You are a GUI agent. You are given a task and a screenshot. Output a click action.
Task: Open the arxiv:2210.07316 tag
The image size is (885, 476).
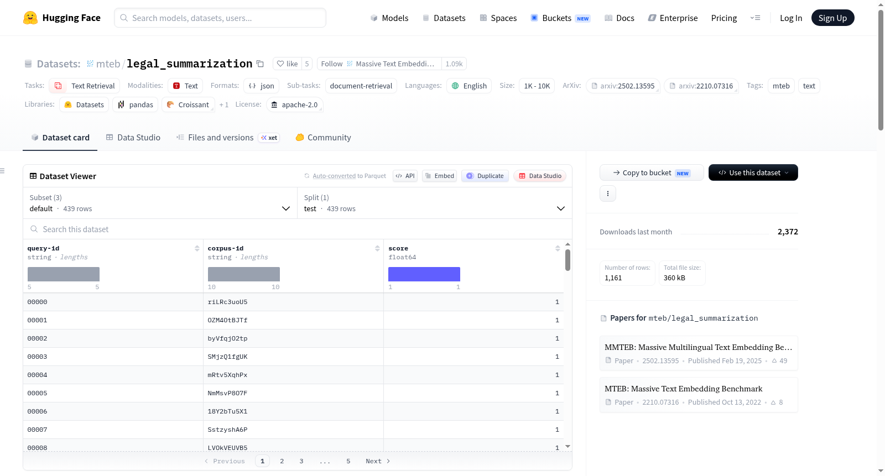point(701,86)
